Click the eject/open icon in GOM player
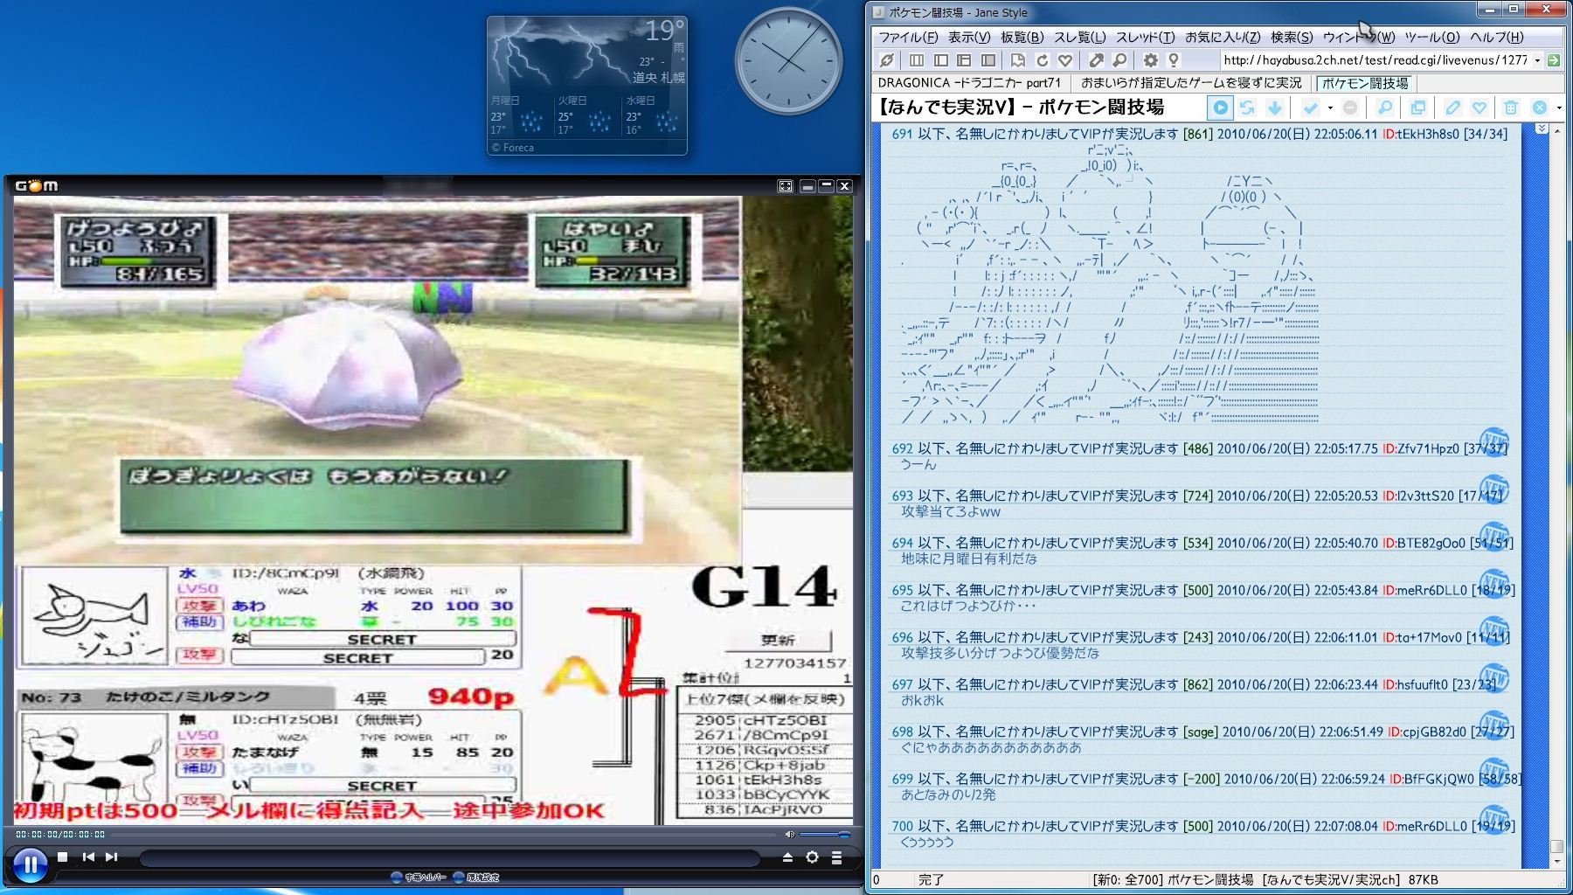The width and height of the screenshot is (1573, 895). pos(787,857)
